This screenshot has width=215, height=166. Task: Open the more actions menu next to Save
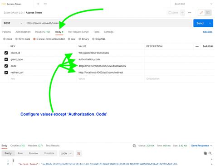tap(190, 13)
